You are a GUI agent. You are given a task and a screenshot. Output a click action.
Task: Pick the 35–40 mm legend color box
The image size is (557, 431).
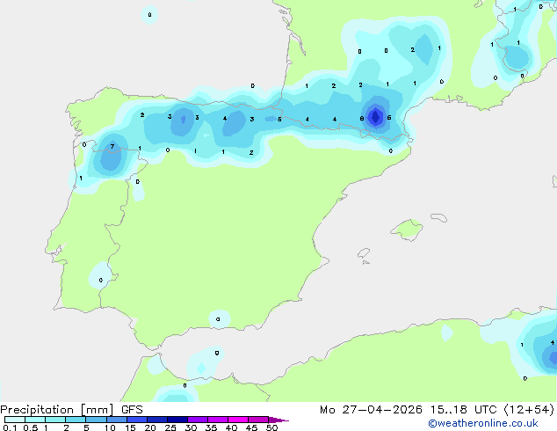click(x=217, y=420)
